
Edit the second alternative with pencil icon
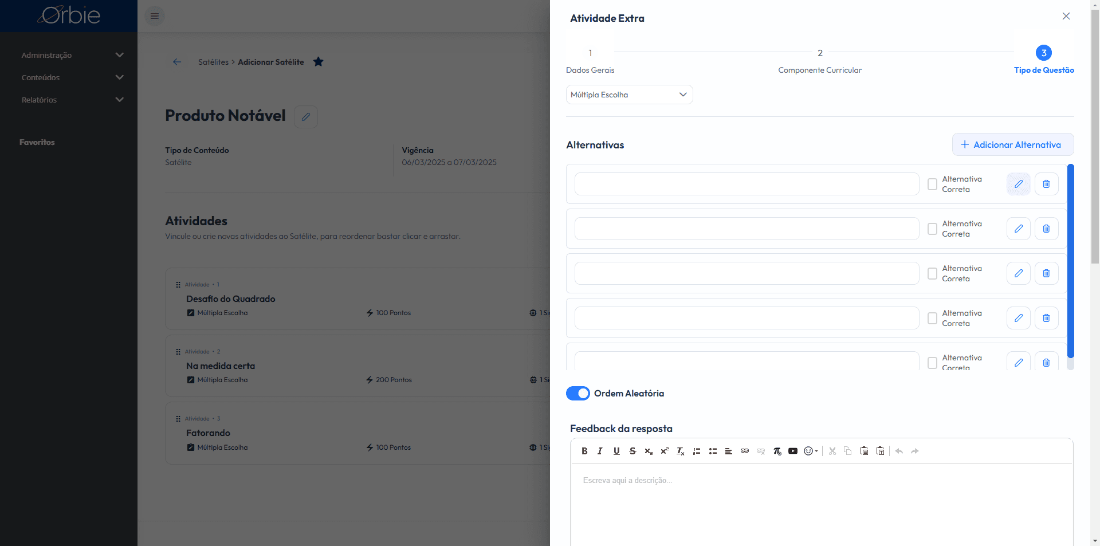coord(1019,229)
